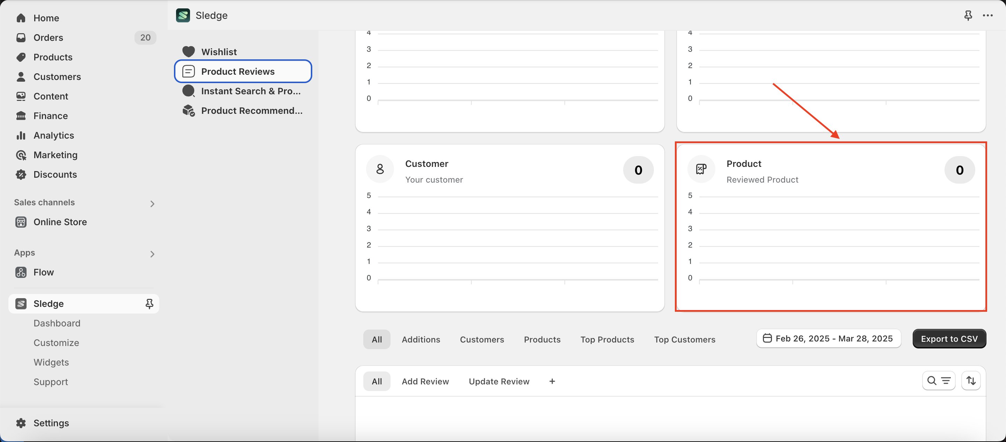1006x442 pixels.
Task: Click the Export to CSV button
Action: 949,339
